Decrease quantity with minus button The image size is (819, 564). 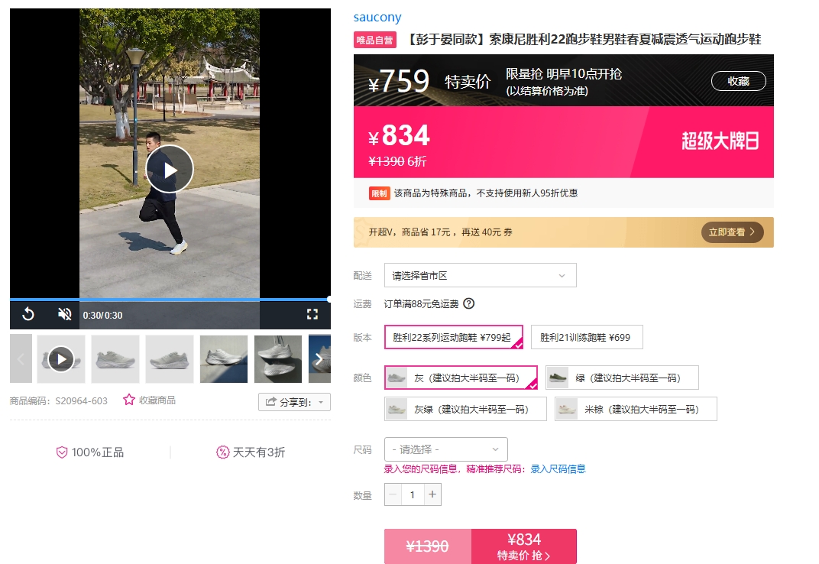click(x=393, y=494)
